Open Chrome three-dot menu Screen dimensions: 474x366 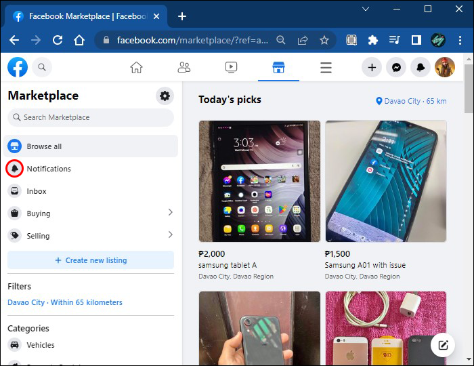(460, 40)
